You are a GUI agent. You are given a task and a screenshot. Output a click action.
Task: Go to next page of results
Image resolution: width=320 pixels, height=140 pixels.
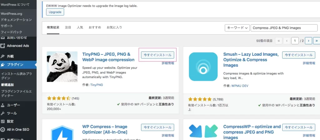(308, 41)
